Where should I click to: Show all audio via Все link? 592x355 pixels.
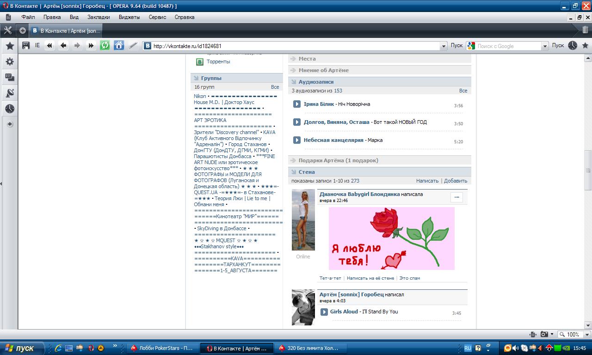[463, 91]
